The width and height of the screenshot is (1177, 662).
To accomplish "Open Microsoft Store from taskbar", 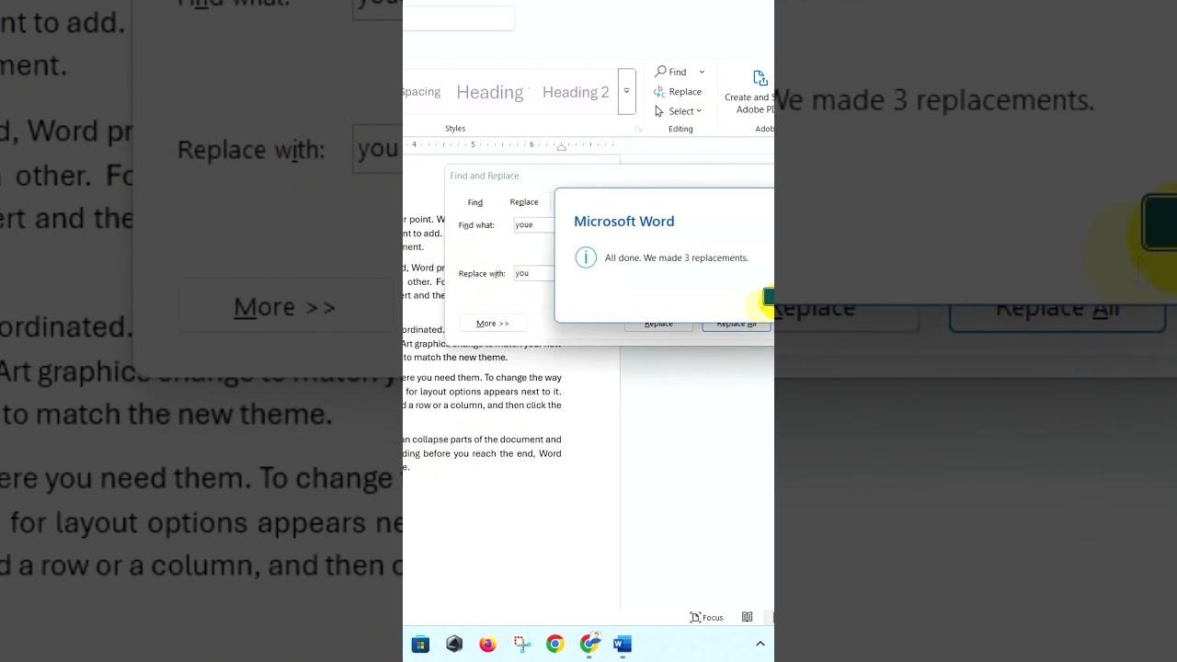I will [x=420, y=645].
